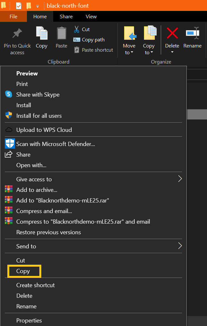Open the File tab
The image size is (207, 326).
(x=13, y=17)
